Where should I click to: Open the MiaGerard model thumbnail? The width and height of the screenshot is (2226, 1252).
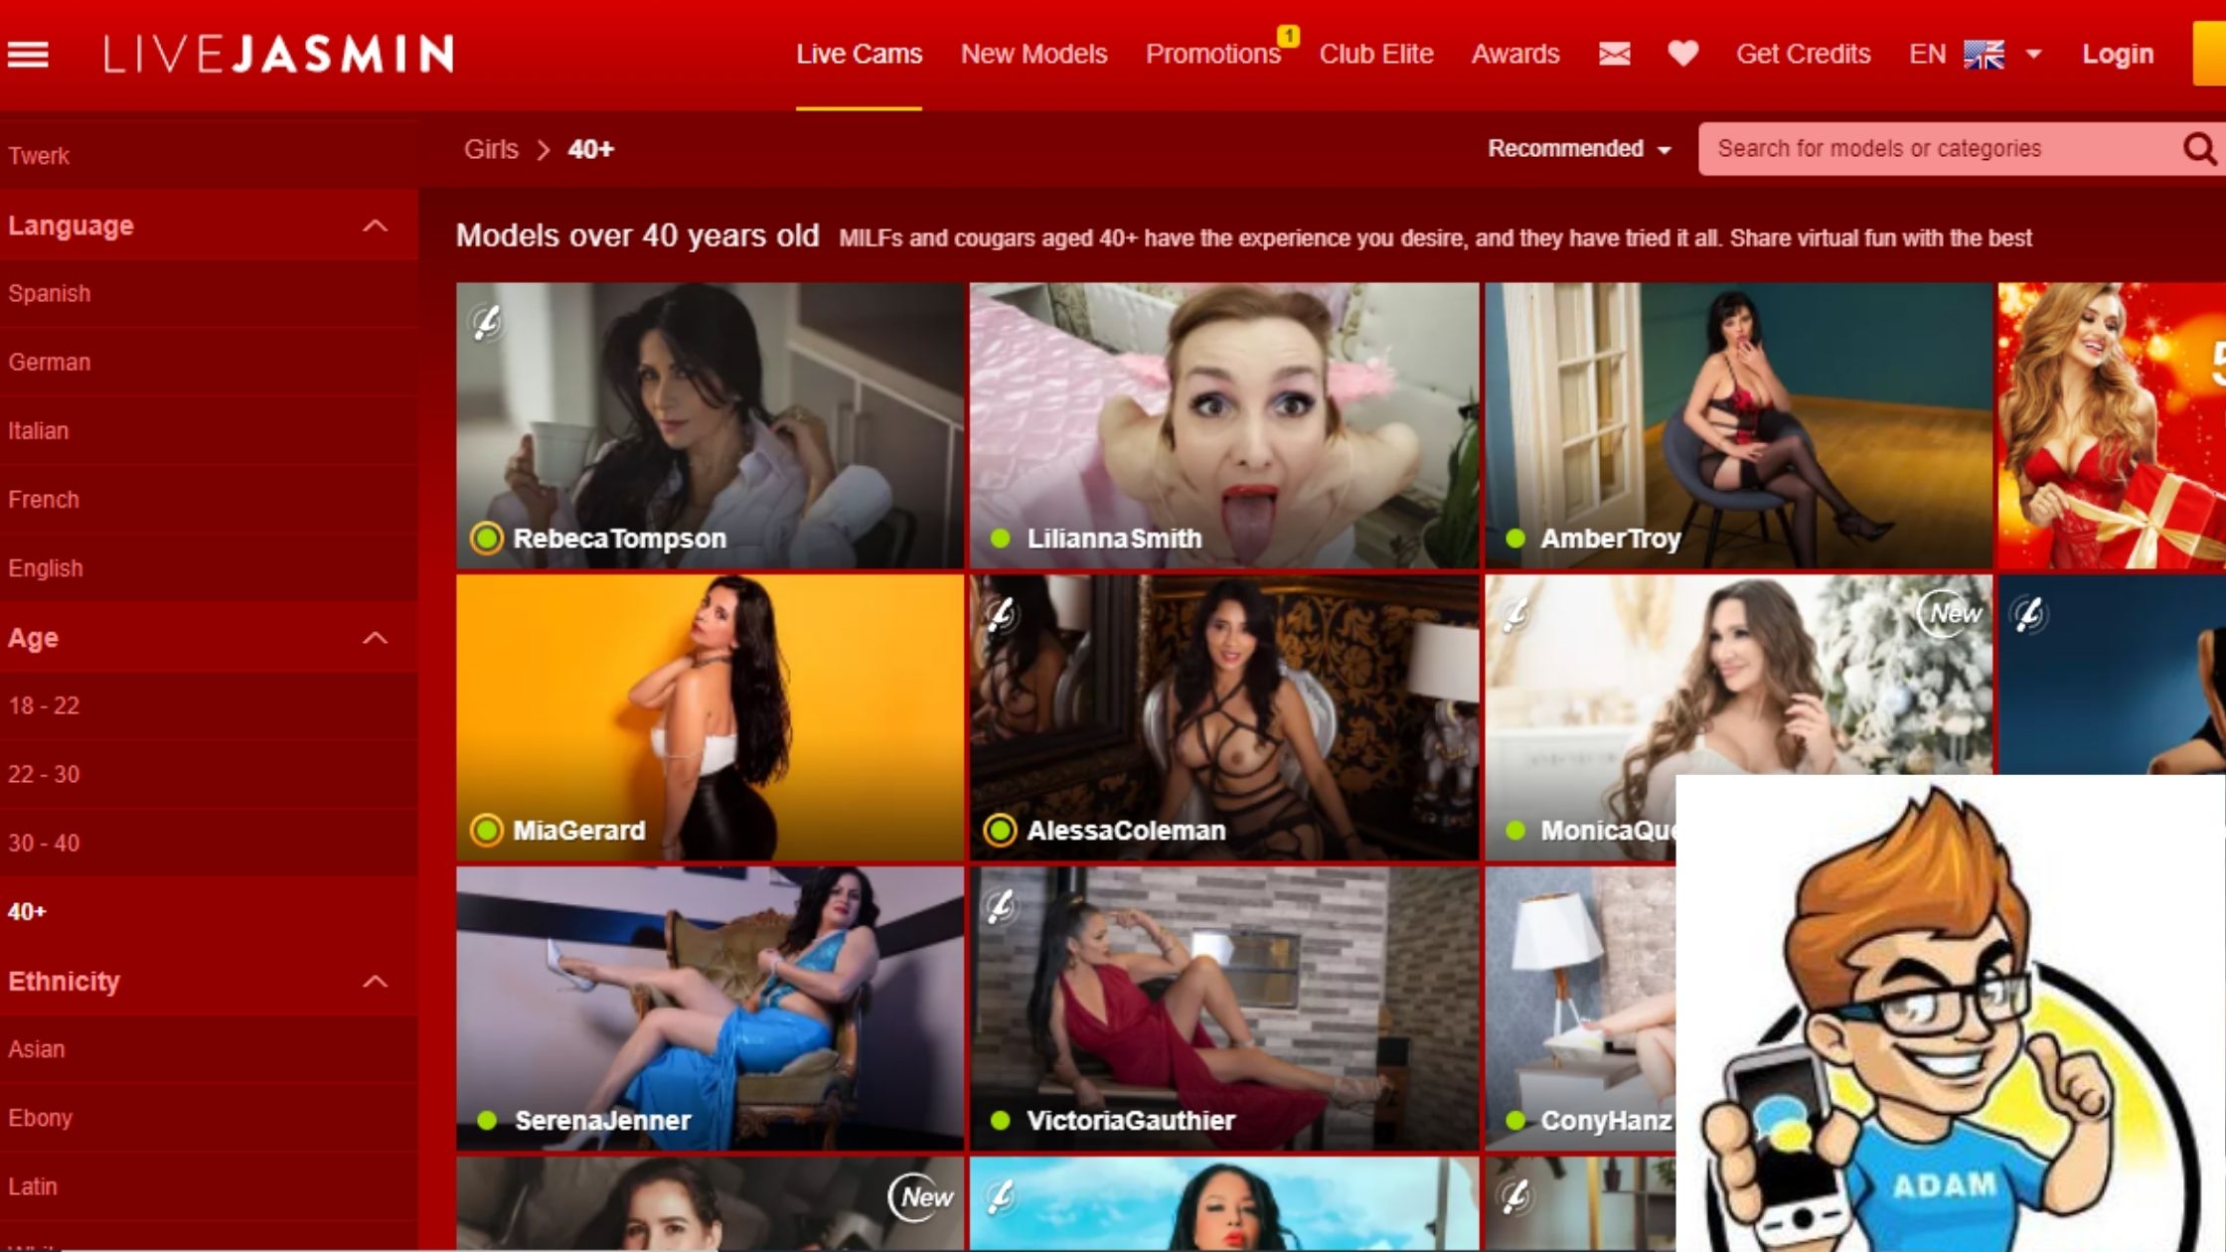tap(710, 717)
